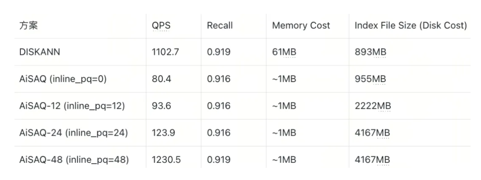Click the Index File Size header

click(410, 26)
